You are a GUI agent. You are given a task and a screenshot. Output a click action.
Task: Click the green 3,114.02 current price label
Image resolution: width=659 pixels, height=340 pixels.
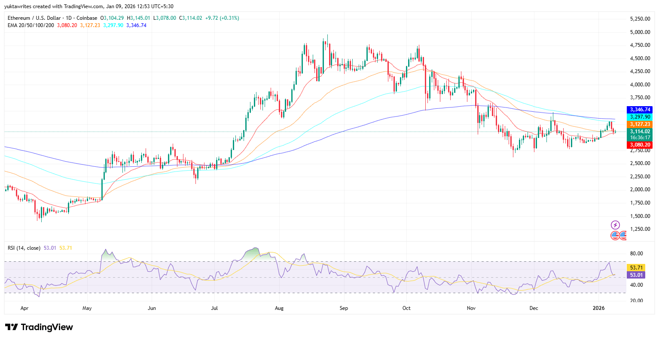640,131
